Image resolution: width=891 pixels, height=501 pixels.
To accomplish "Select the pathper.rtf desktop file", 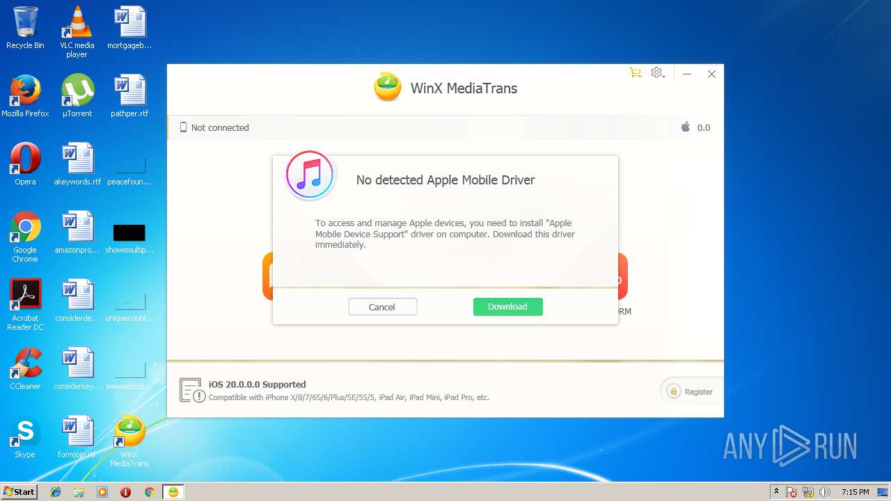I will click(x=129, y=96).
